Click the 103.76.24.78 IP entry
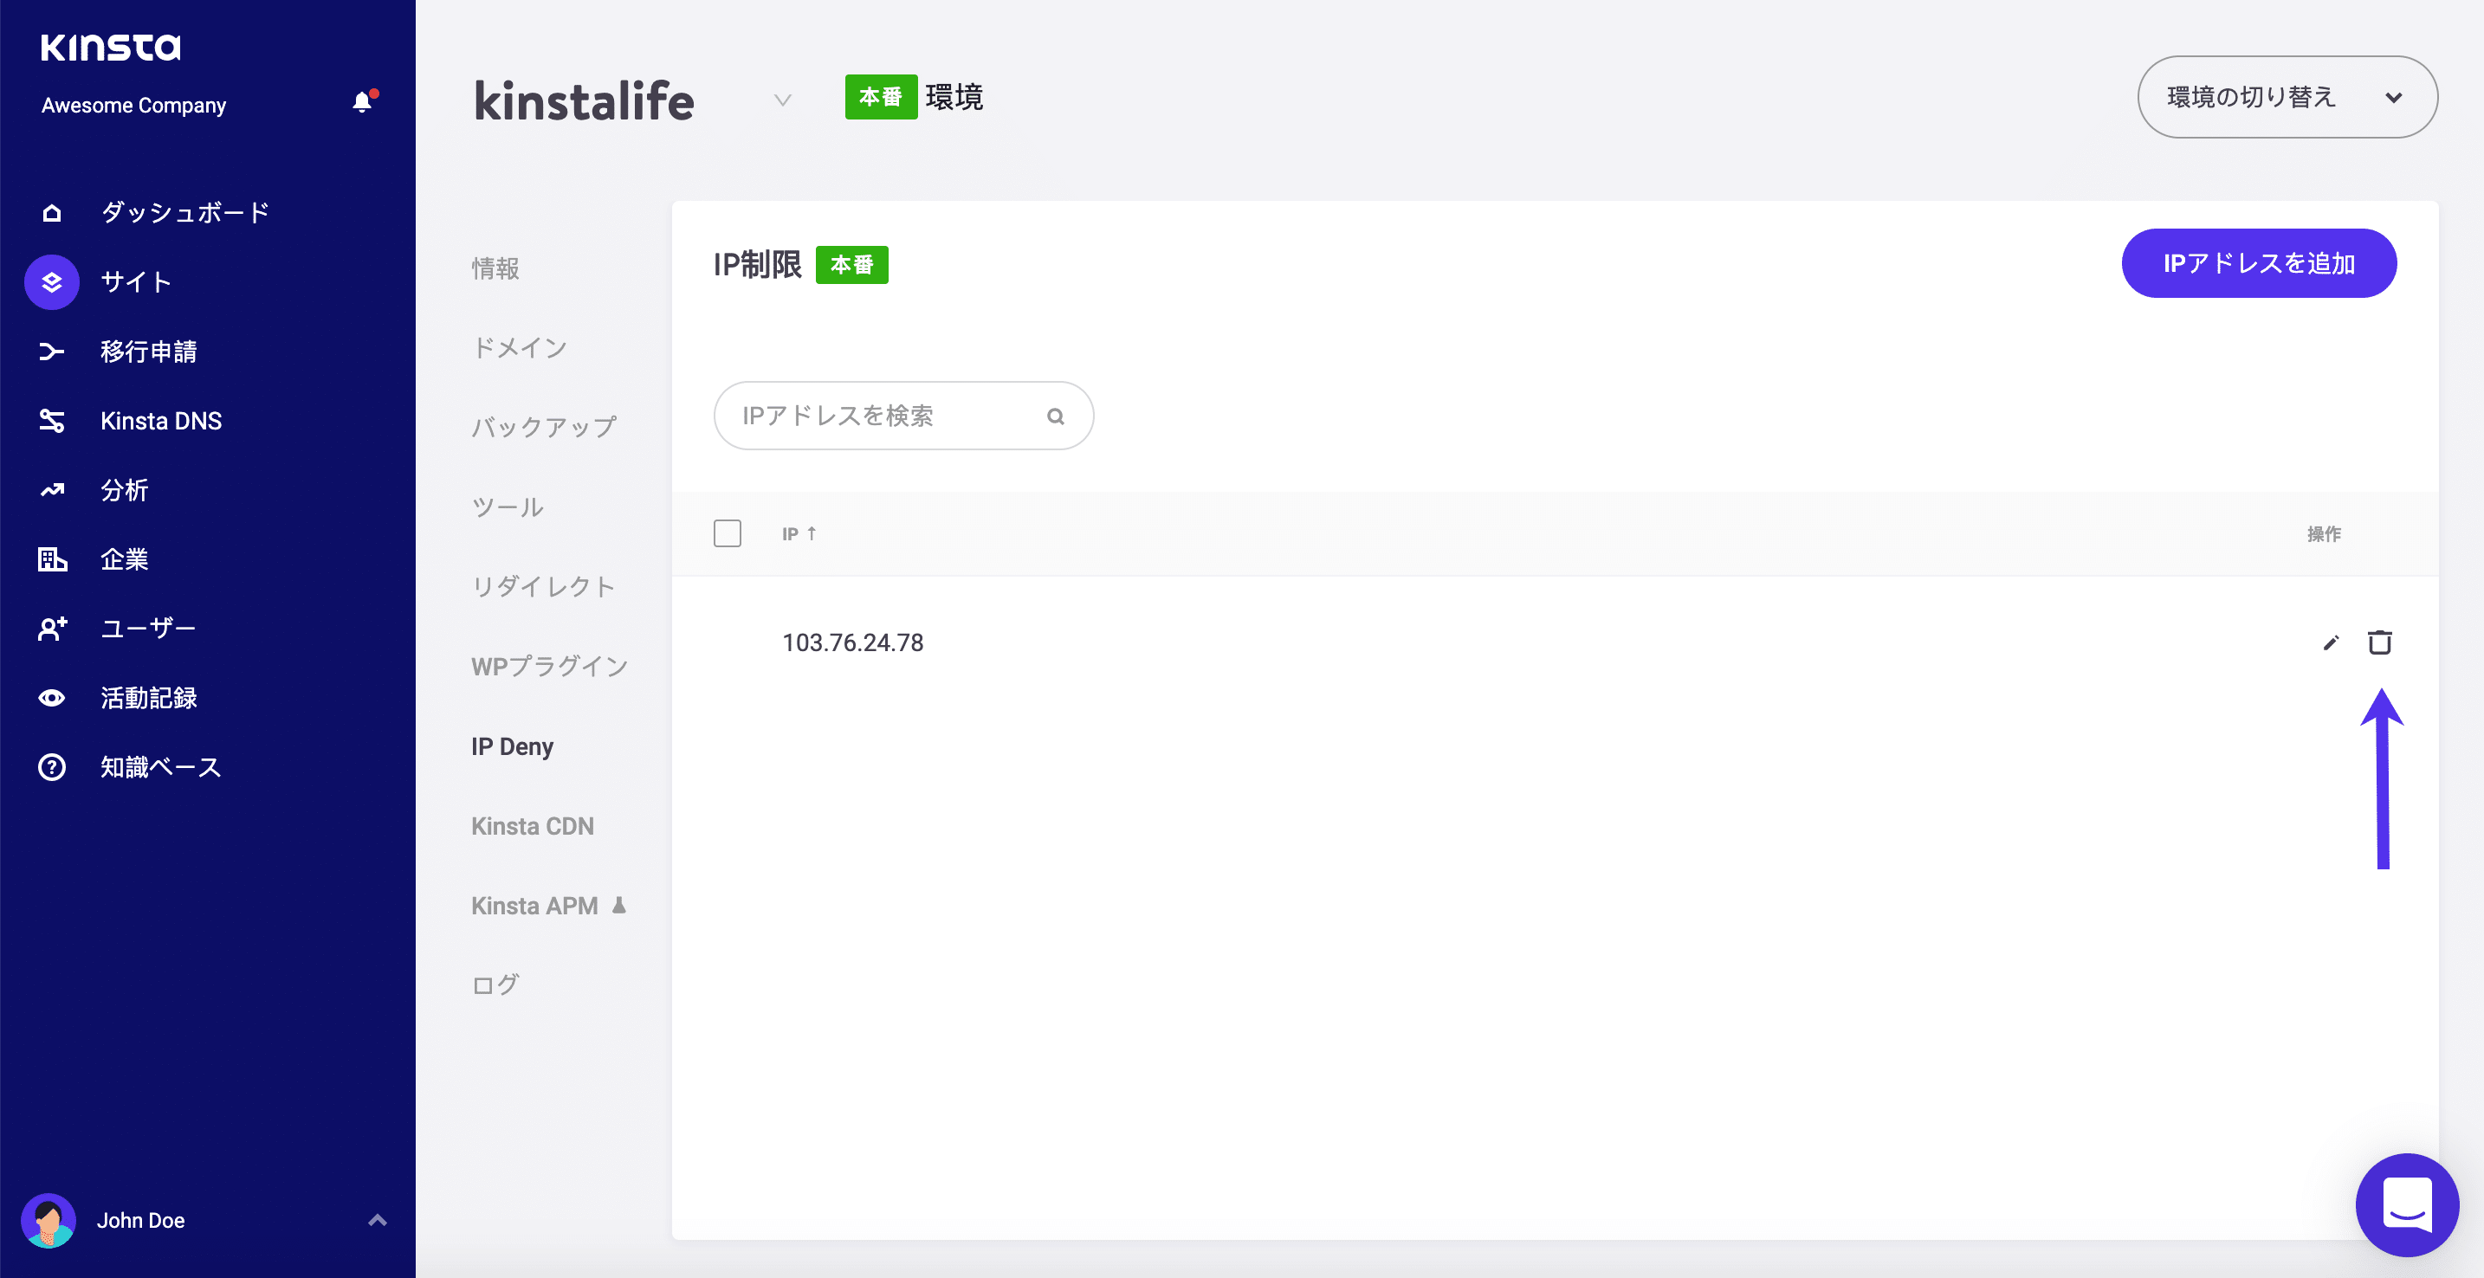This screenshot has height=1278, width=2484. (852, 642)
